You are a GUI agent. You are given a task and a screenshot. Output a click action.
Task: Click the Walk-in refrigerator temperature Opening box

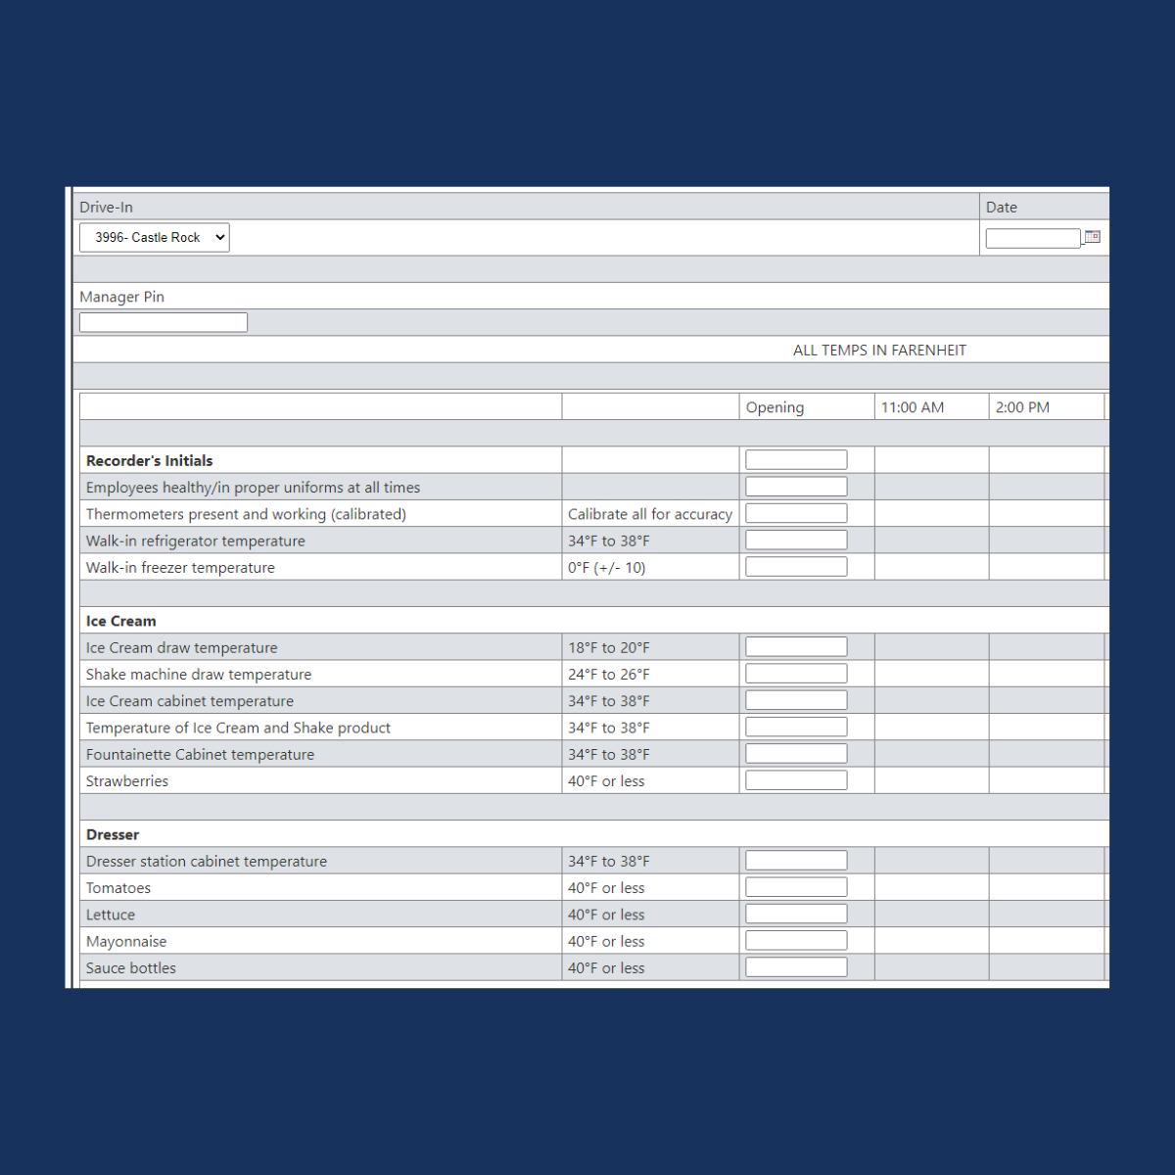click(x=795, y=539)
